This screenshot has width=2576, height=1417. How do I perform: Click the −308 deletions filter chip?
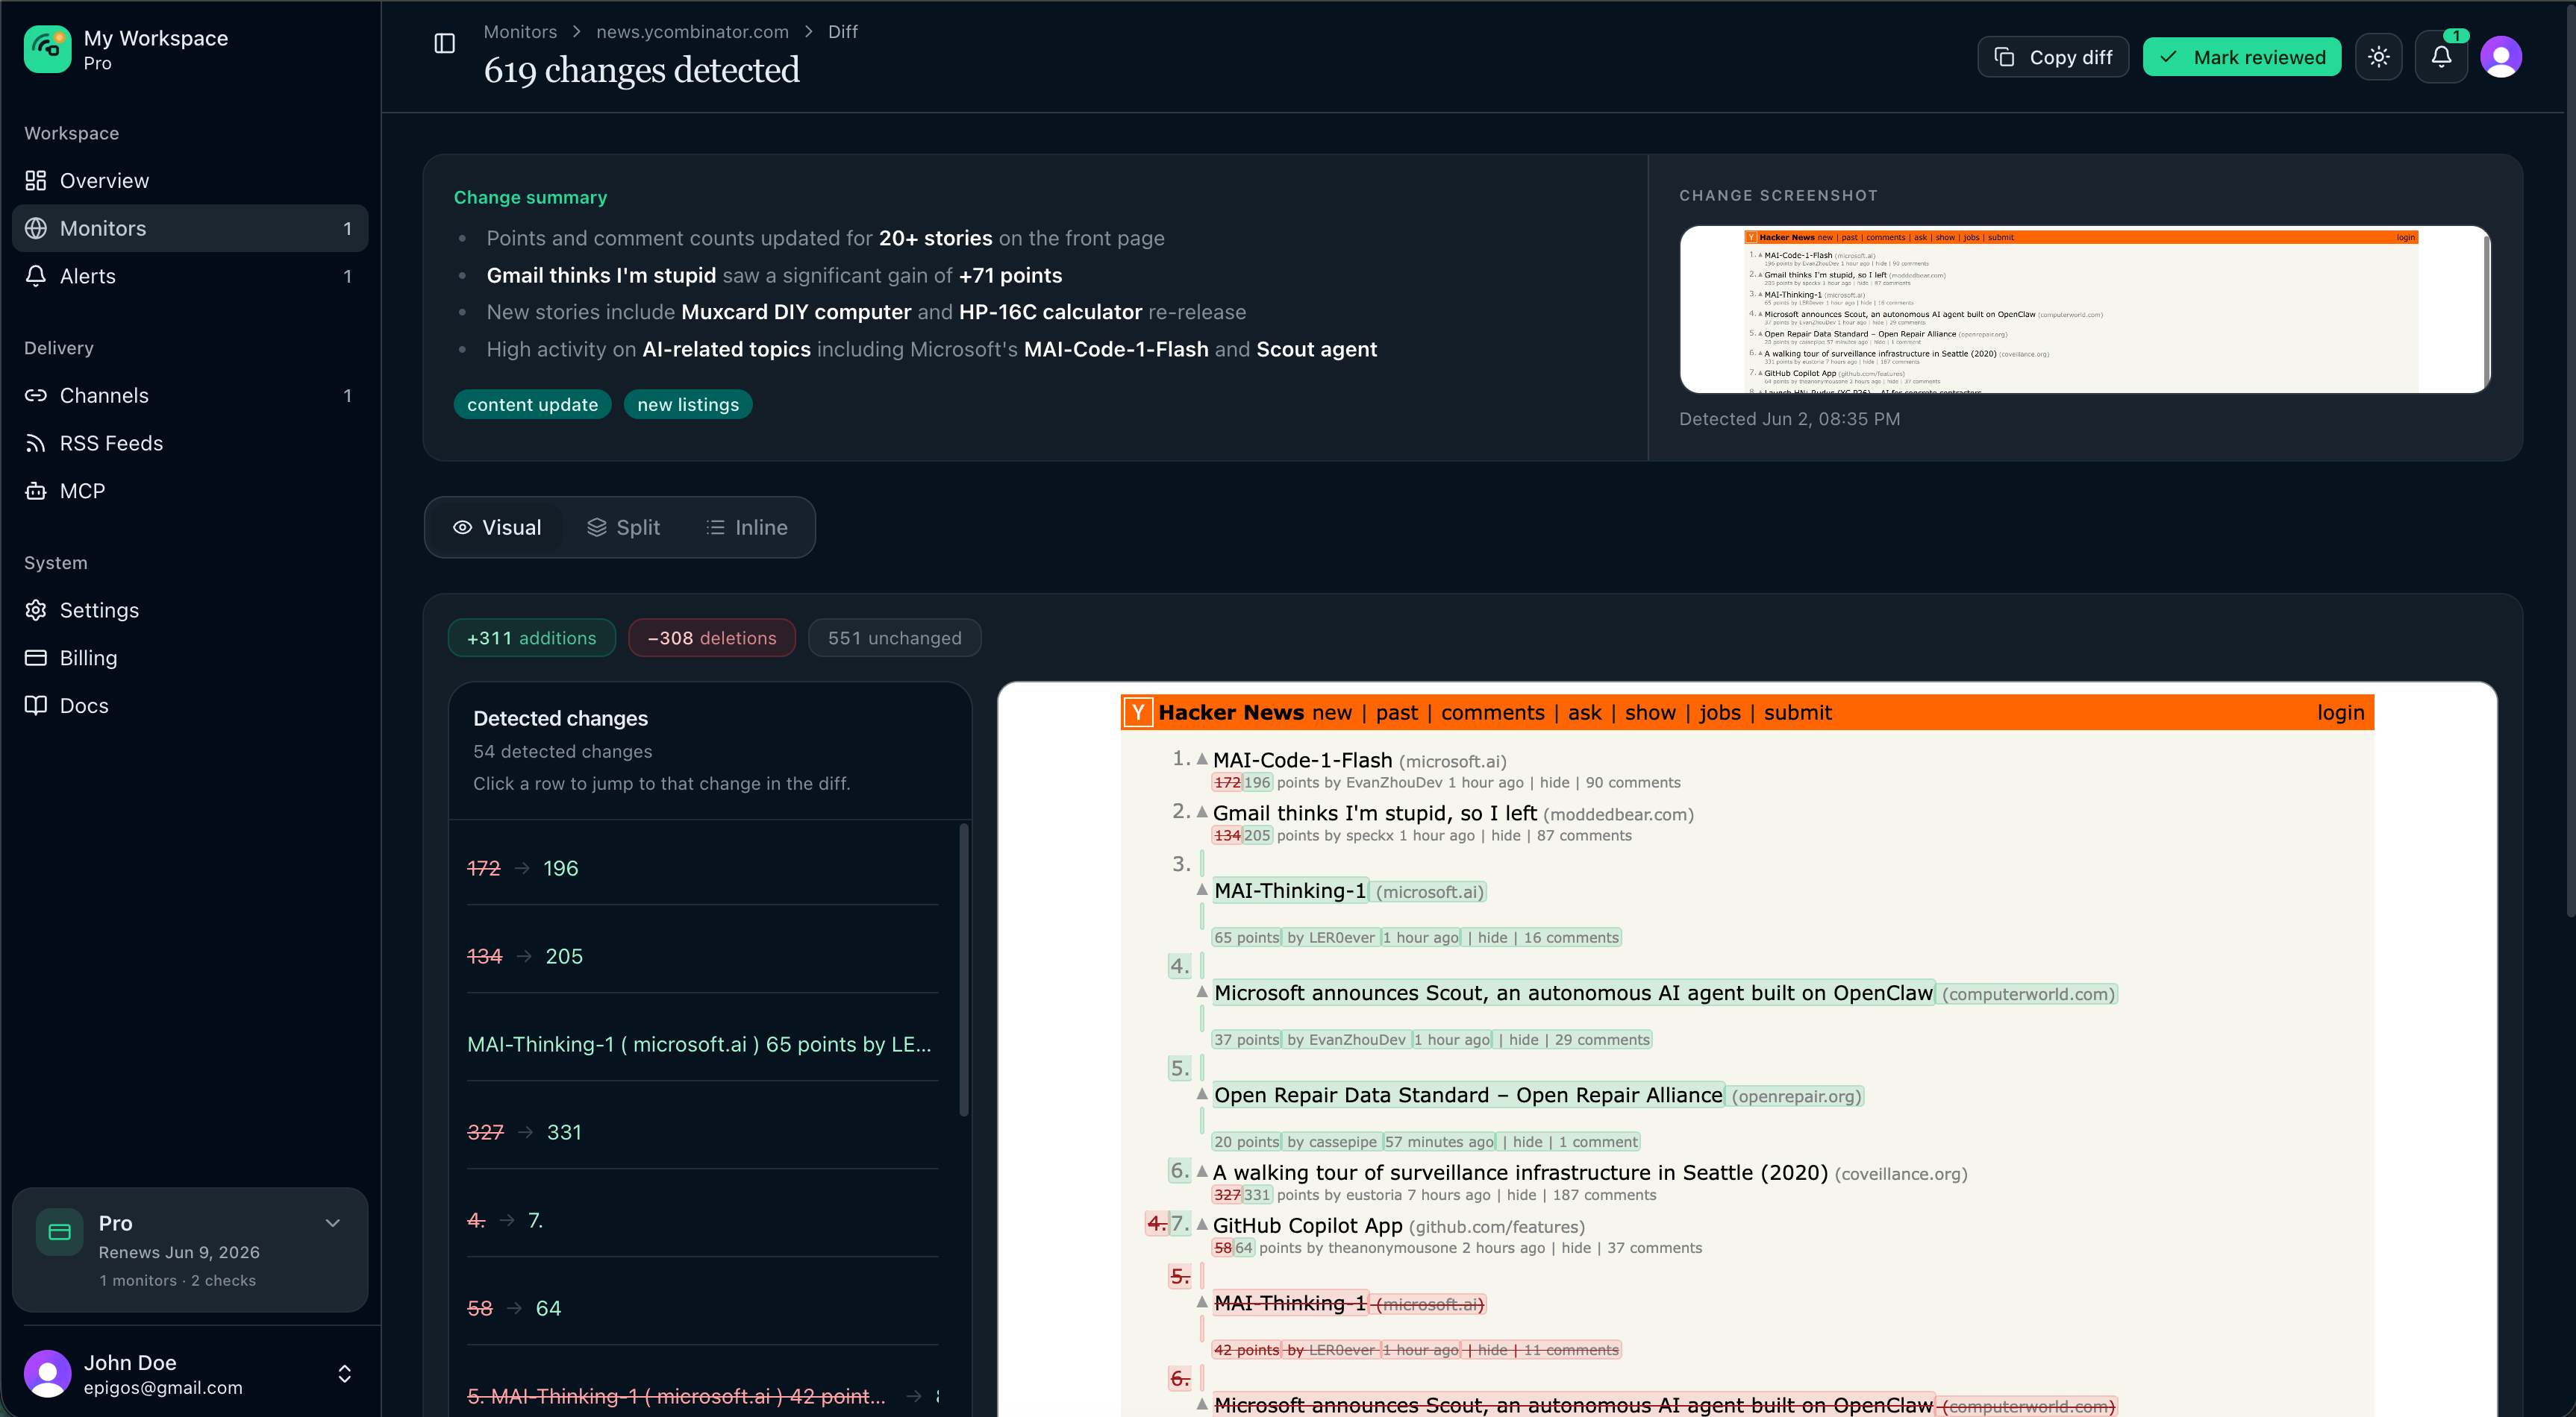point(712,638)
